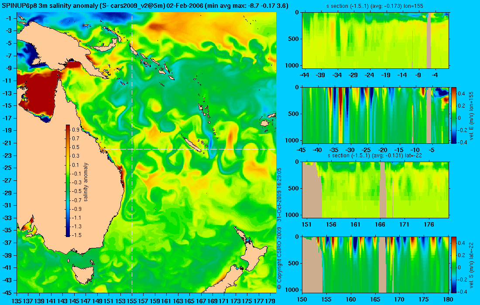Screen dimensions: 480x305
Task: Click the 's section ... lon=155' panel title
Action: tap(375, 6)
